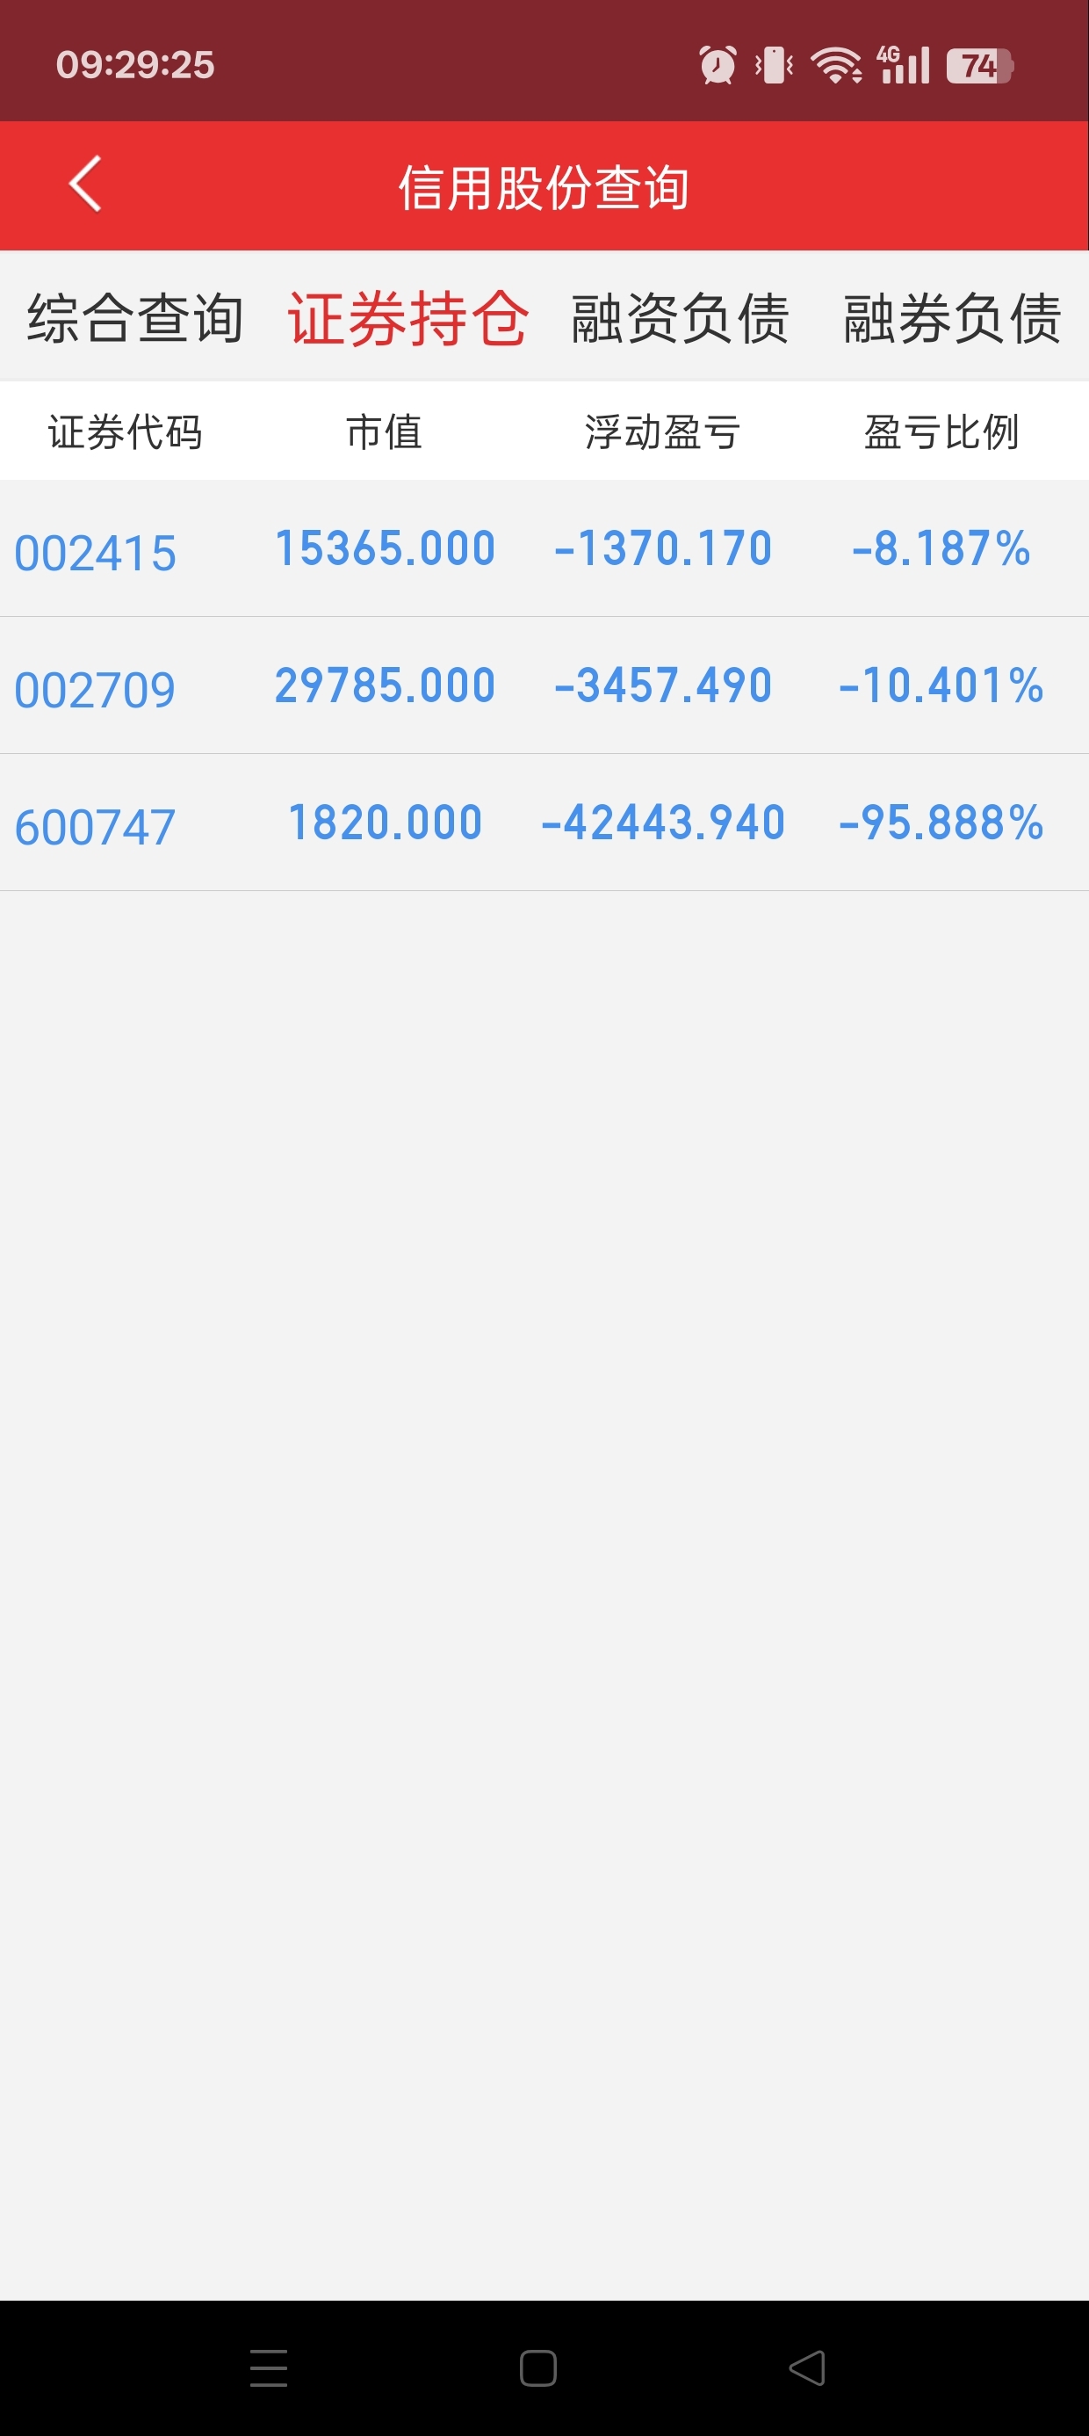Tap the -95.888% loss ratio value
1089x2436 pixels.
coord(941,822)
